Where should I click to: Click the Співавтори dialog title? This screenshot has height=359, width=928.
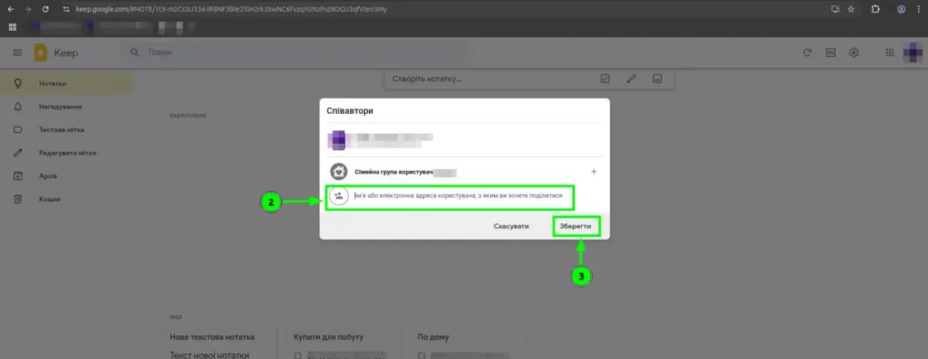[x=350, y=110]
